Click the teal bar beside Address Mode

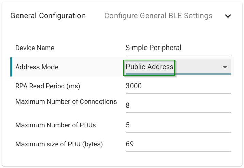pos(11,67)
